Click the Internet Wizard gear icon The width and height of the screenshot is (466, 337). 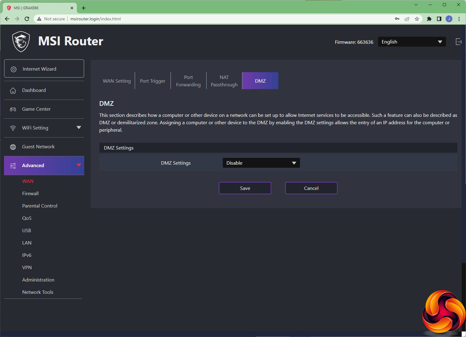click(x=14, y=69)
